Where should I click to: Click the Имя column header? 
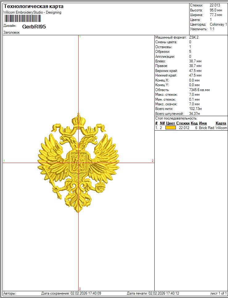203,123
